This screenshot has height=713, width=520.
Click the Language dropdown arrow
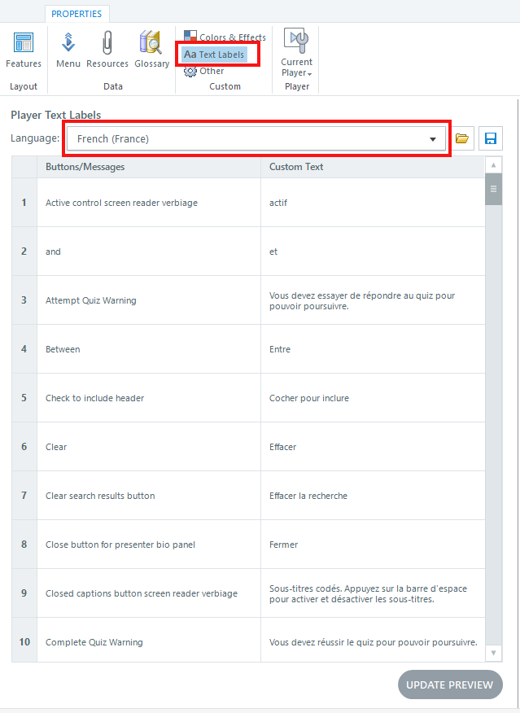coord(433,139)
